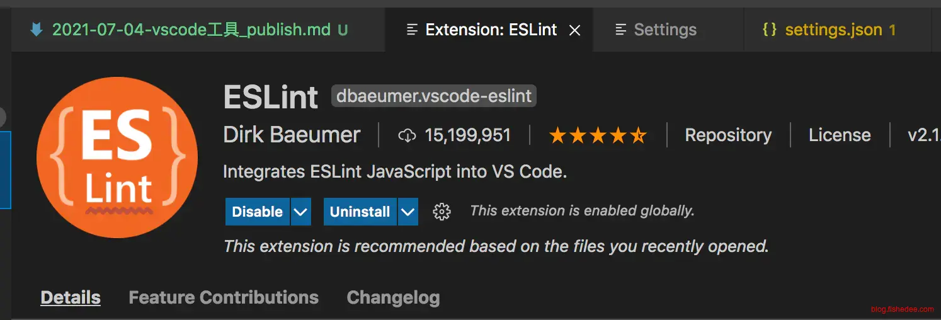The width and height of the screenshot is (941, 320).
Task: Show the Changelog section
Action: point(393,297)
